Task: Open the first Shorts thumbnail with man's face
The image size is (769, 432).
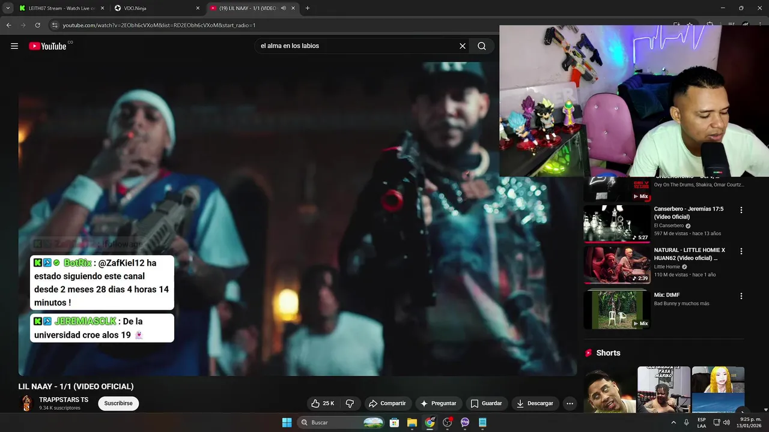Action: (610, 389)
